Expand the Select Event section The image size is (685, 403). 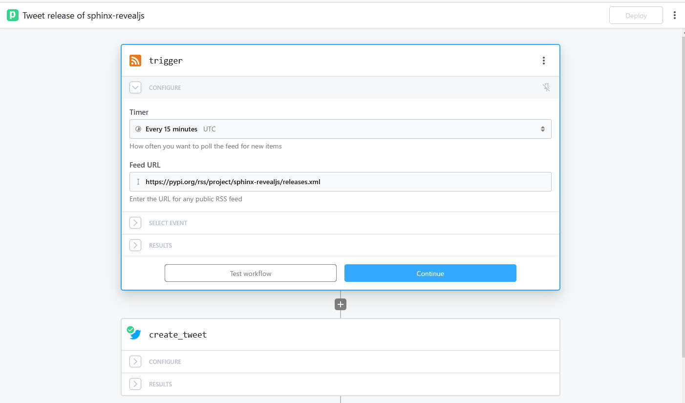click(135, 223)
